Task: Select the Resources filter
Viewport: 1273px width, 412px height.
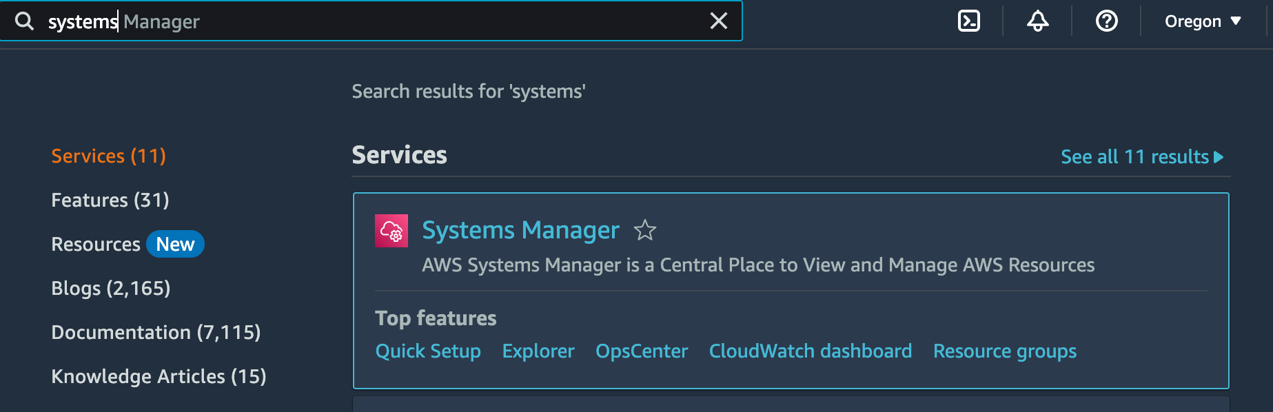Action: 96,245
